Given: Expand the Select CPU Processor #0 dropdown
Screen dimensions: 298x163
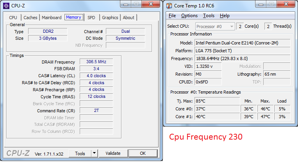Looking at the screenshot, I should click(x=215, y=27).
